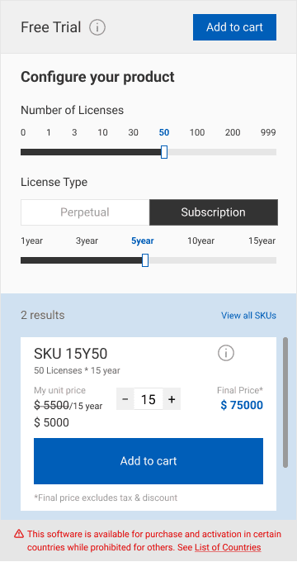Screen dimensions: 297x562
Task: Click the results list scrollbar
Action: point(285,402)
